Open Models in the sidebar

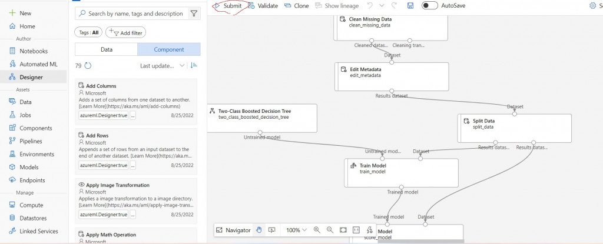[24, 167]
